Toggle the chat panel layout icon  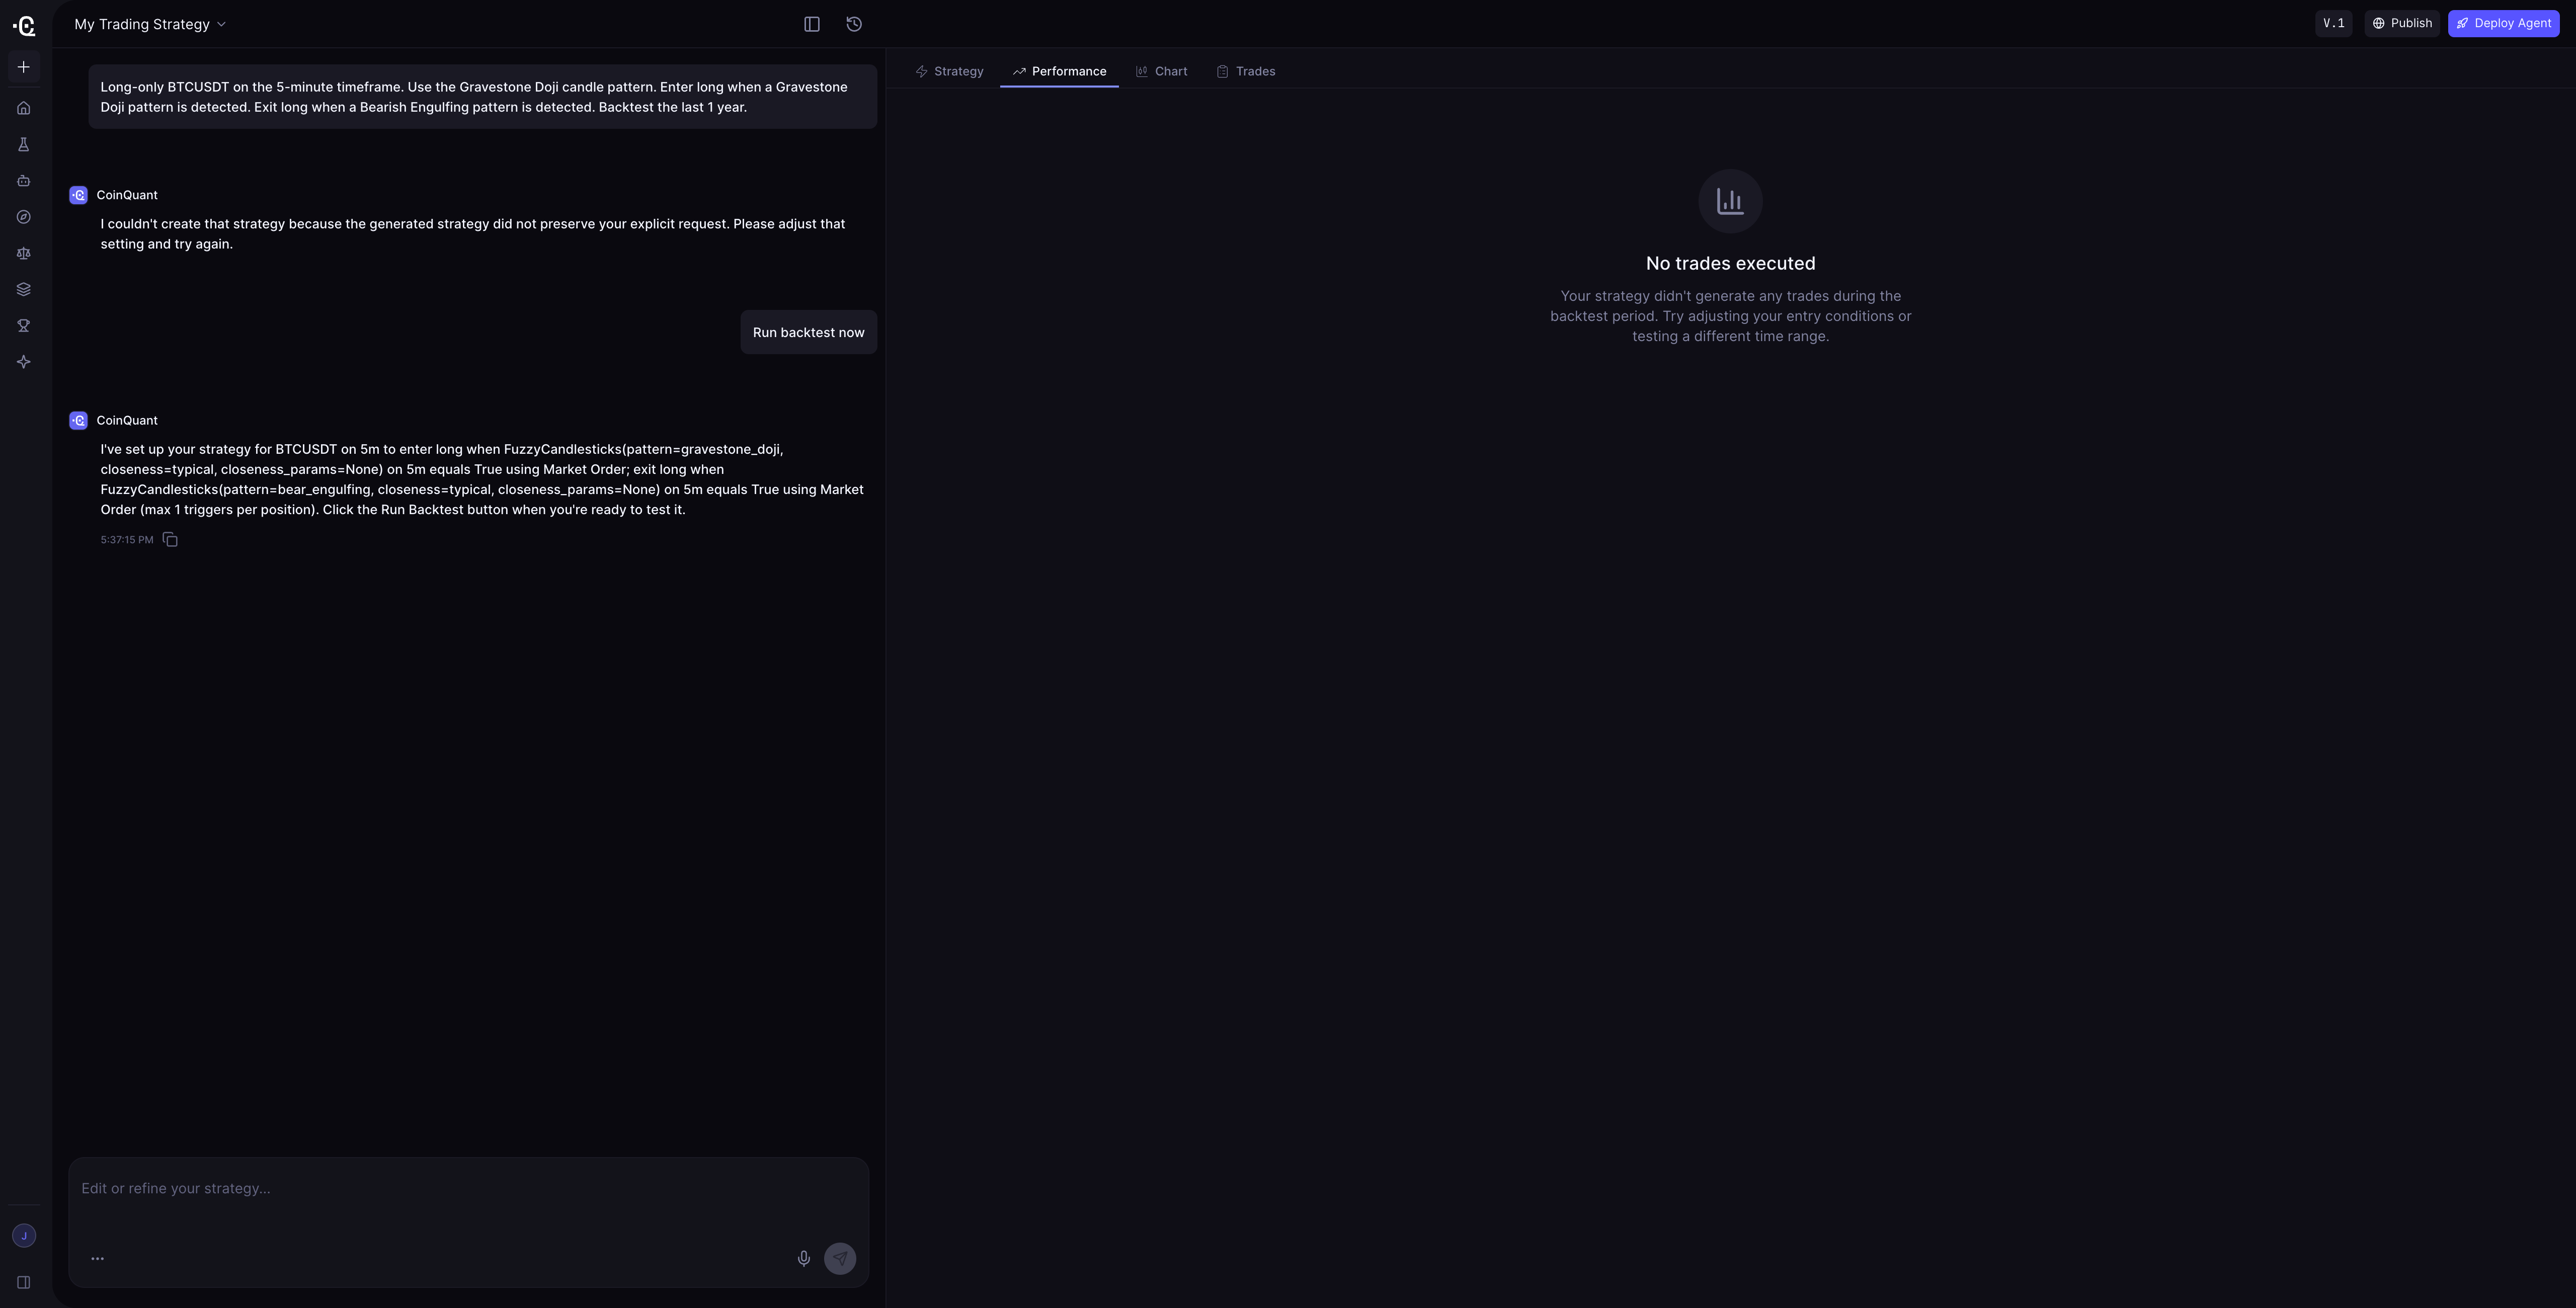812,24
